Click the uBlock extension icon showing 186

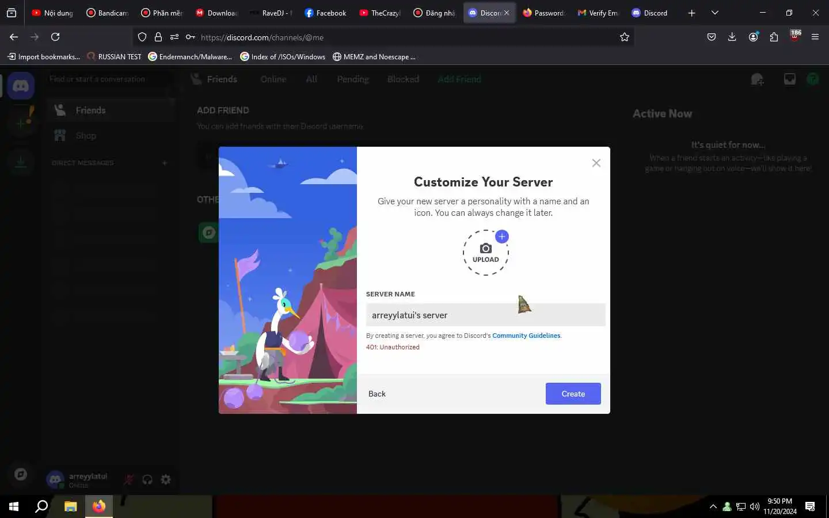pyautogui.click(x=794, y=36)
